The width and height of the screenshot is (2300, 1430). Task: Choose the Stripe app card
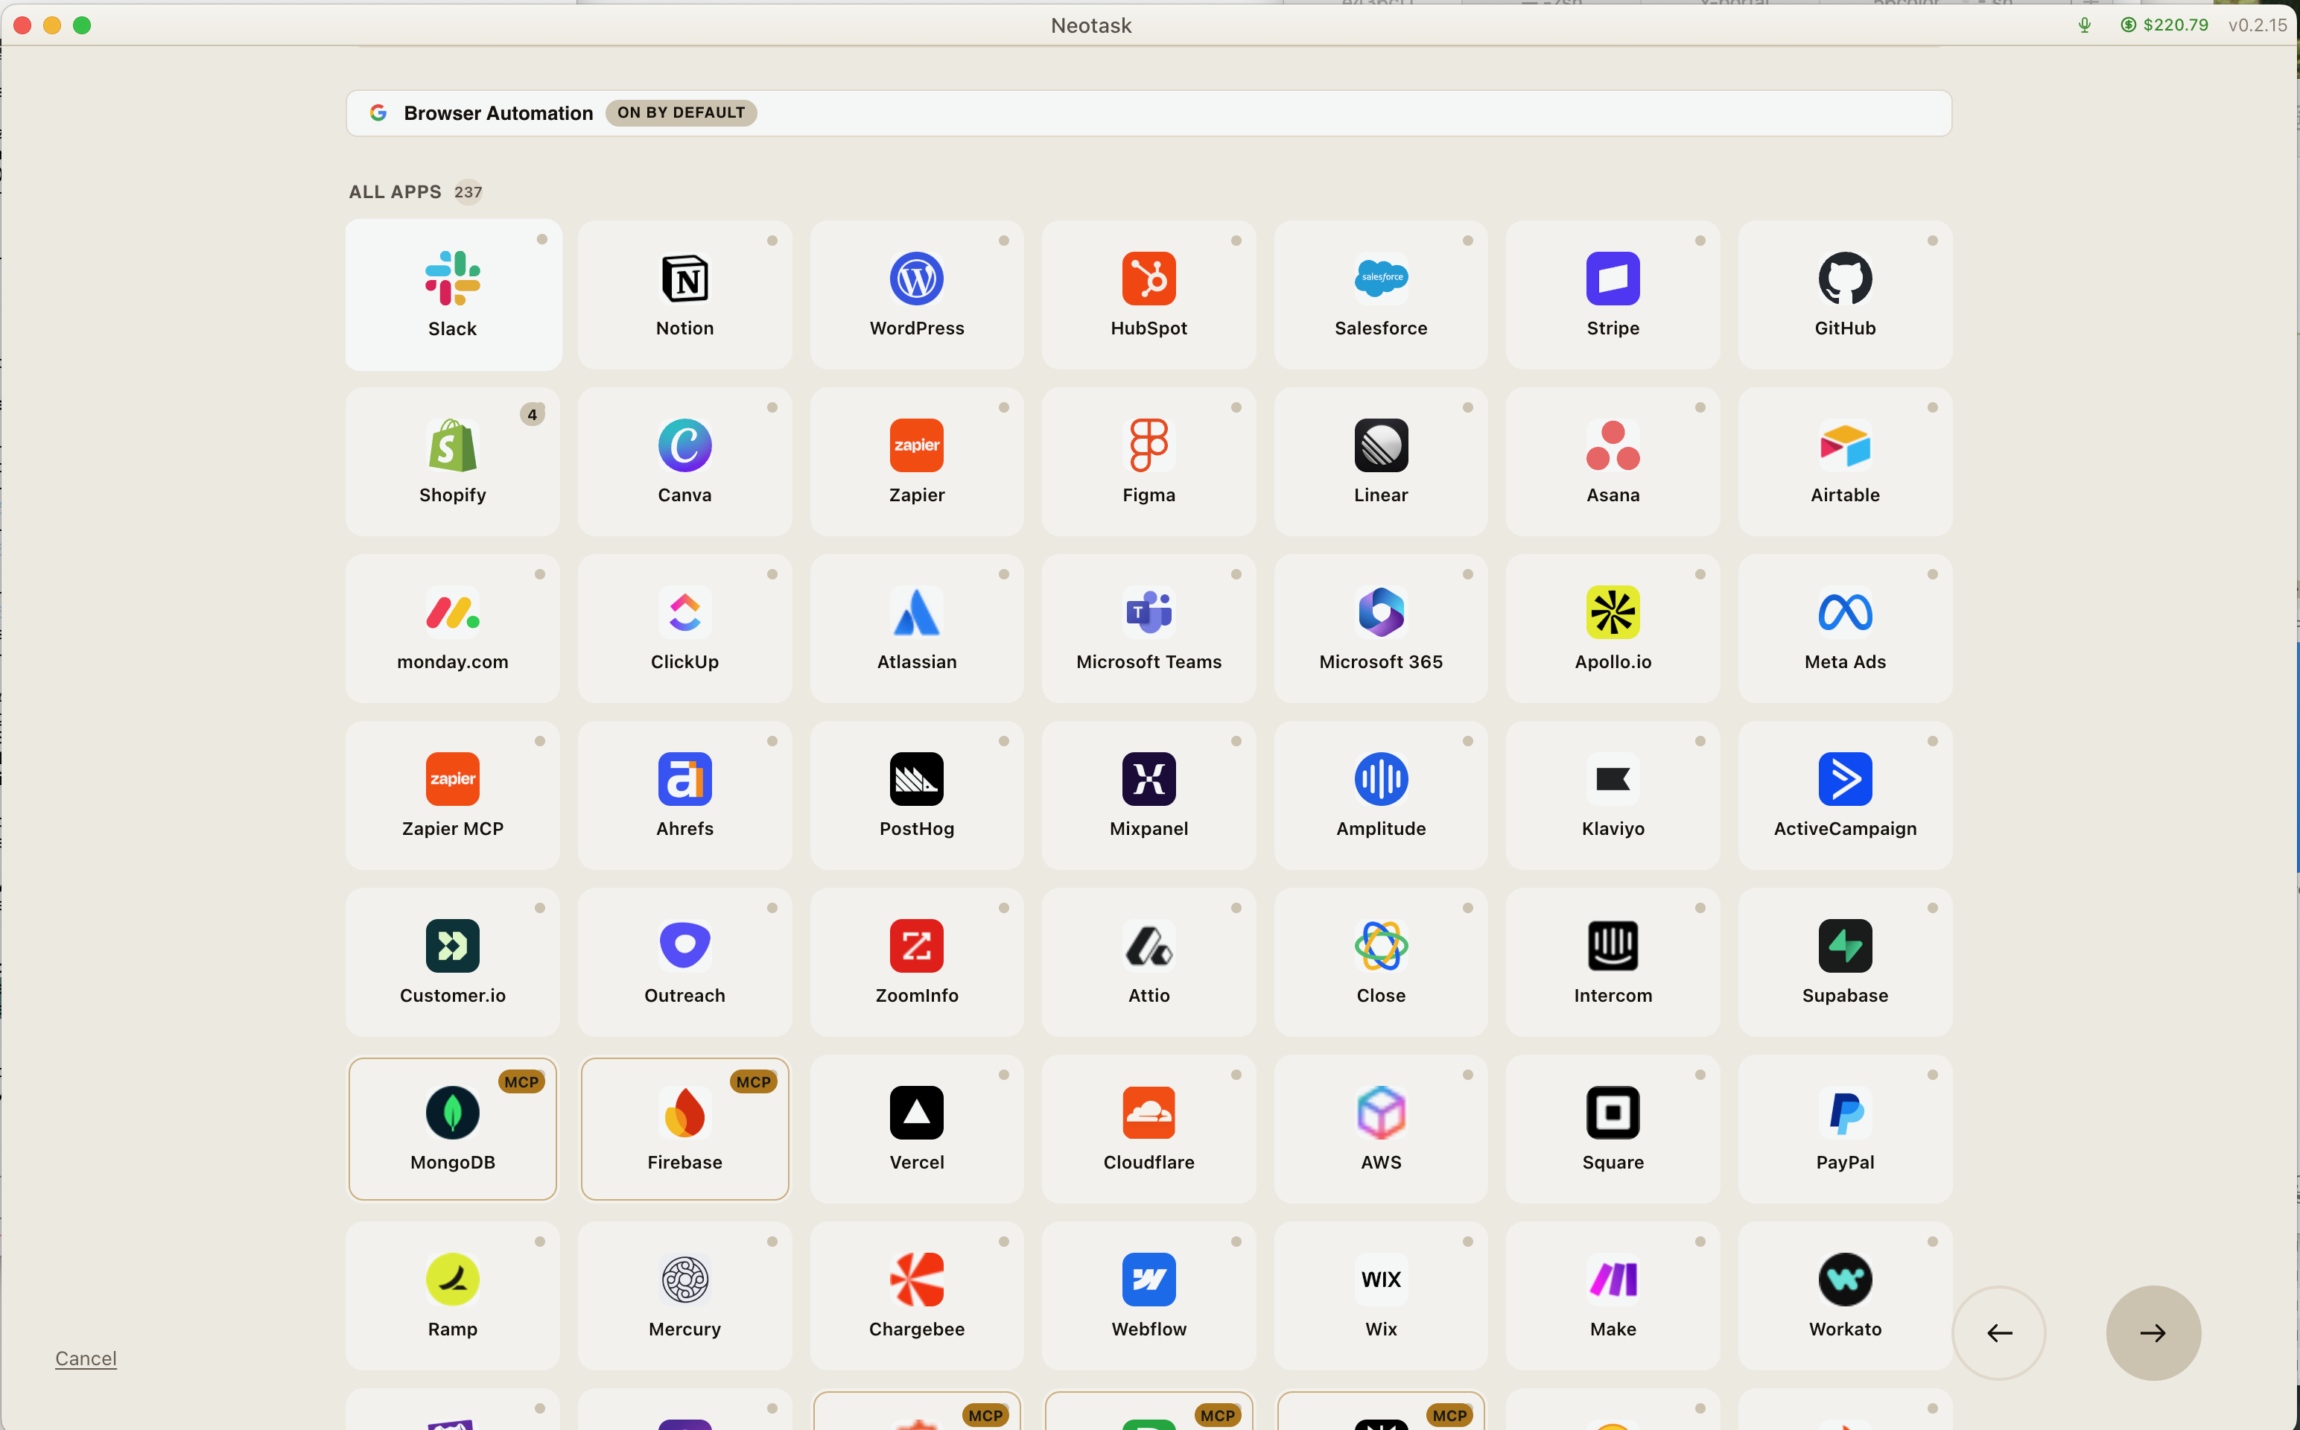(1613, 295)
